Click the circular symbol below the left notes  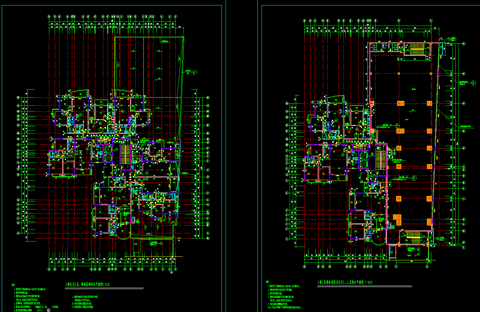pyautogui.click(x=48, y=310)
